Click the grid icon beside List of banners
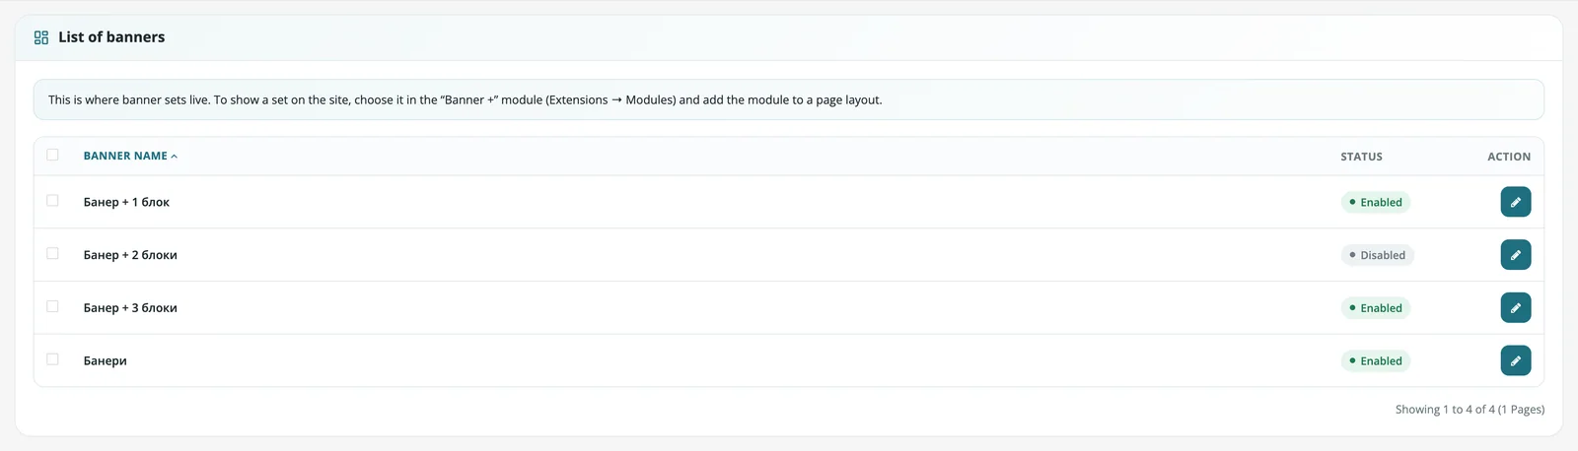This screenshot has height=451, width=1578. [x=41, y=37]
